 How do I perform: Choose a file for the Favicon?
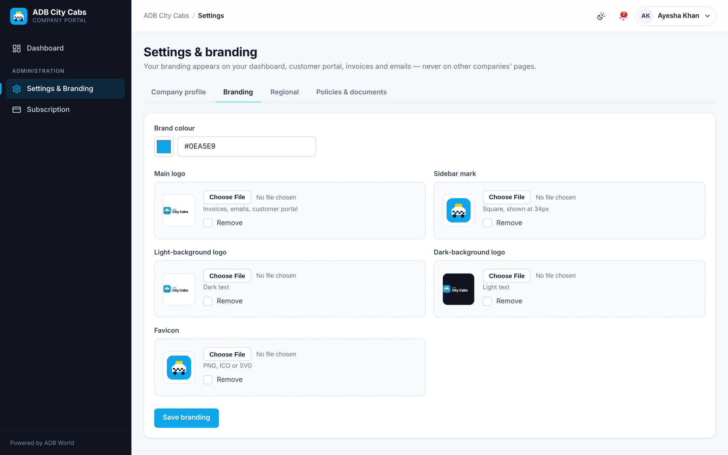coord(227,354)
